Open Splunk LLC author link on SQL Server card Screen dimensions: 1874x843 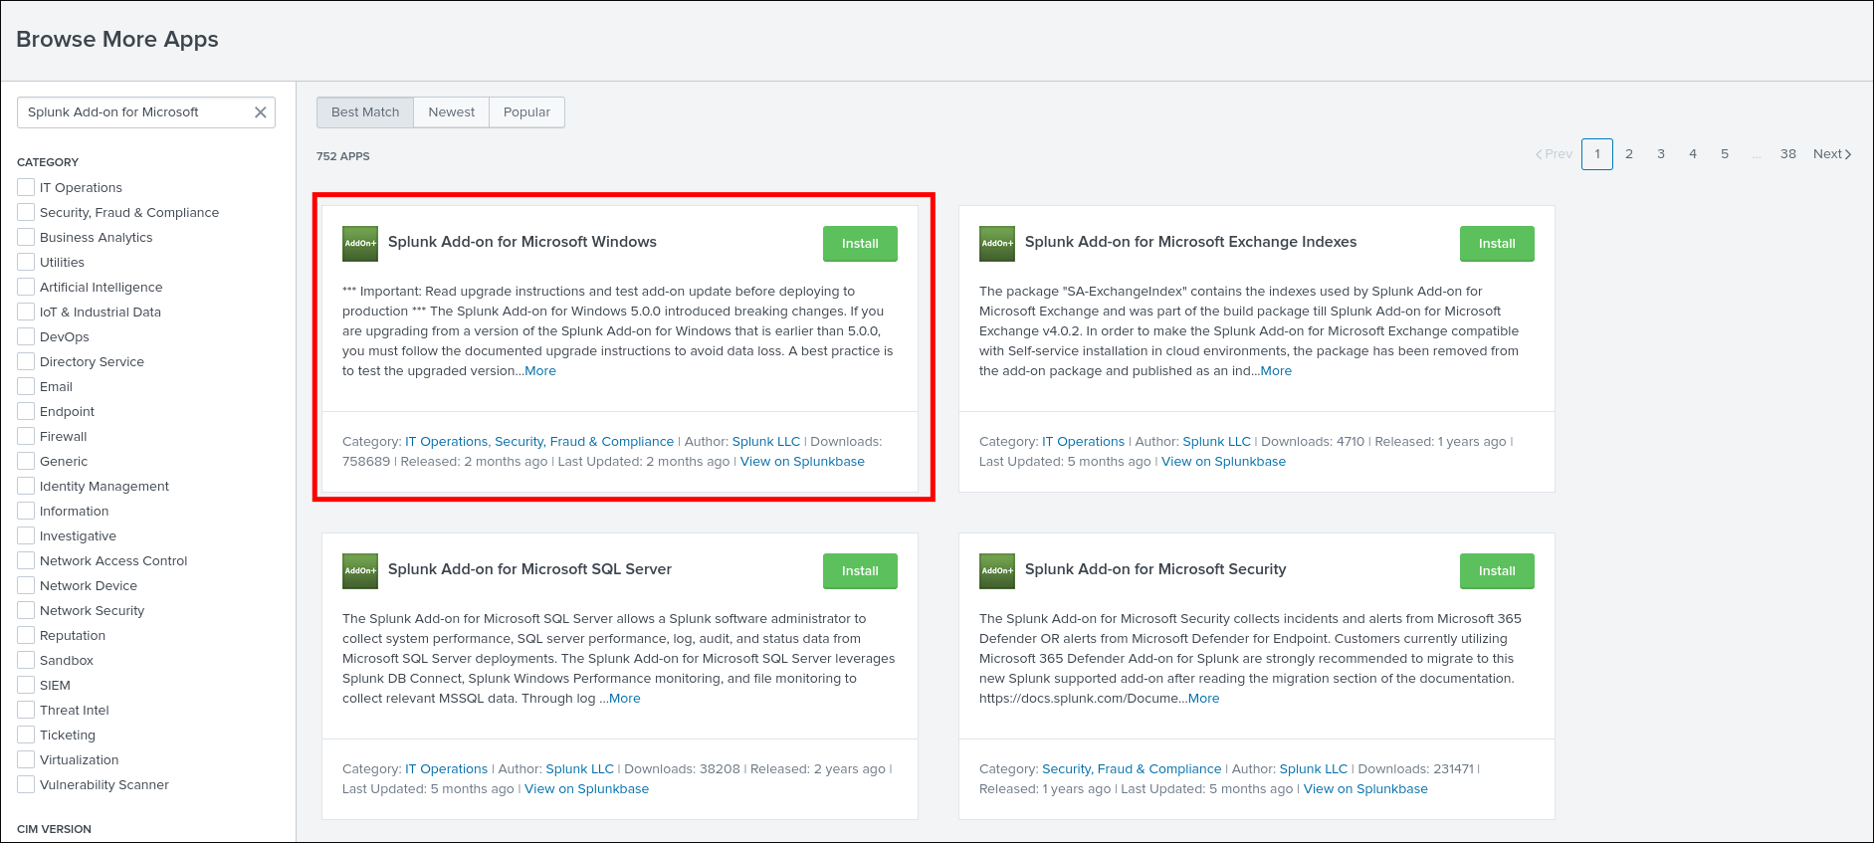(580, 769)
